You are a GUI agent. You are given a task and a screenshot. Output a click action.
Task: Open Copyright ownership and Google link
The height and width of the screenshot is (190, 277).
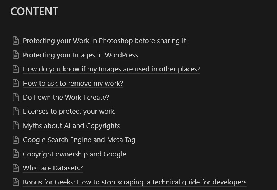[x=74, y=154]
